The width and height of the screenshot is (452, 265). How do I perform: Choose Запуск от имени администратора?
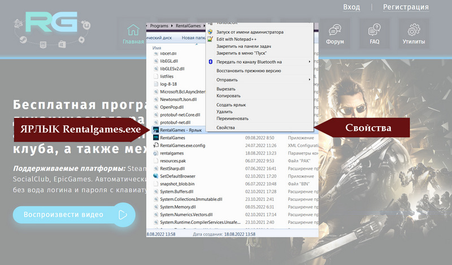tap(250, 32)
